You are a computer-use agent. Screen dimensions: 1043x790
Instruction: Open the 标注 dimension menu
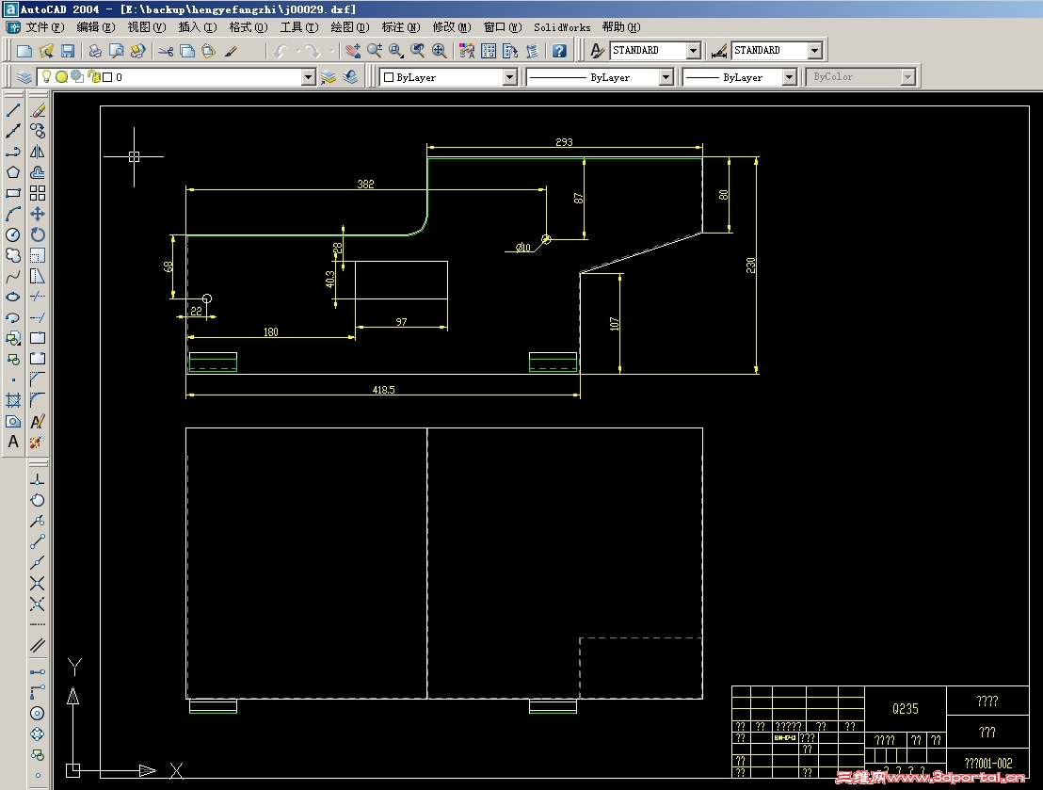400,27
